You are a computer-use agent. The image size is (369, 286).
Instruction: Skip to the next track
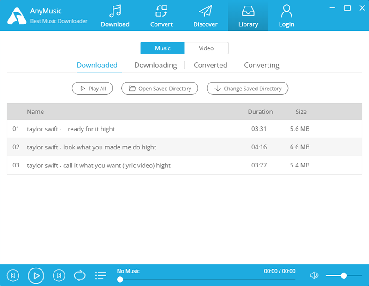59,275
